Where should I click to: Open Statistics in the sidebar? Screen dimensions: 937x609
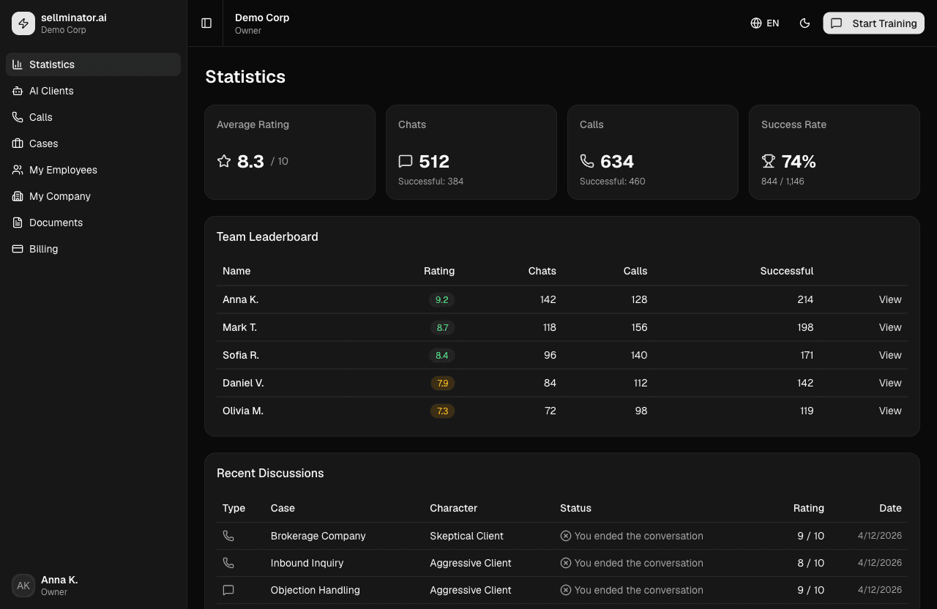(93, 64)
